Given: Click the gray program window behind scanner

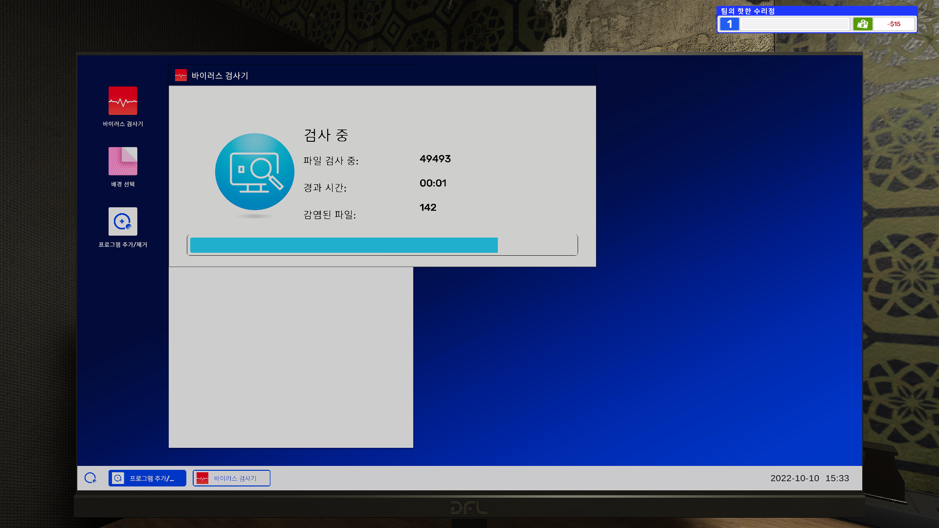Looking at the screenshot, I should point(291,357).
